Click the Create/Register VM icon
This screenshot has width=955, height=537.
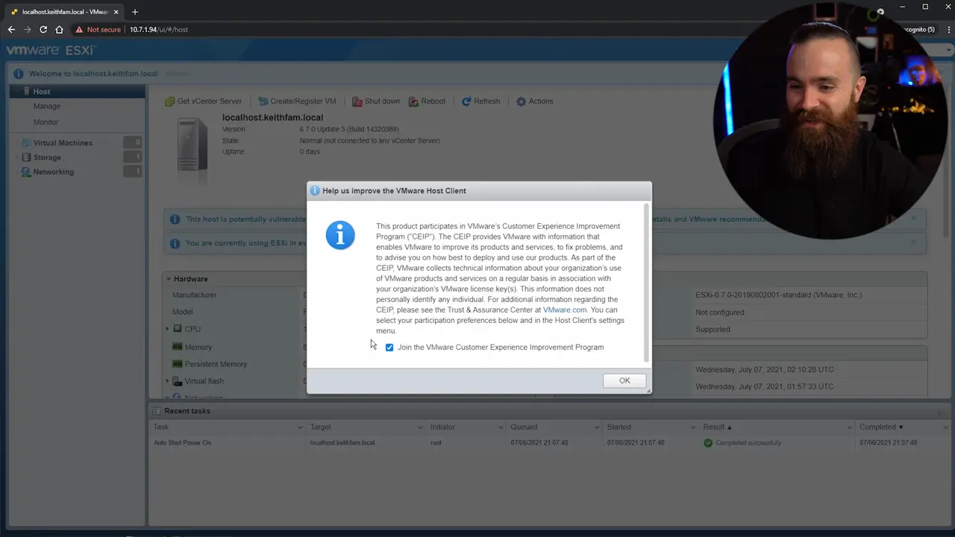pyautogui.click(x=263, y=101)
